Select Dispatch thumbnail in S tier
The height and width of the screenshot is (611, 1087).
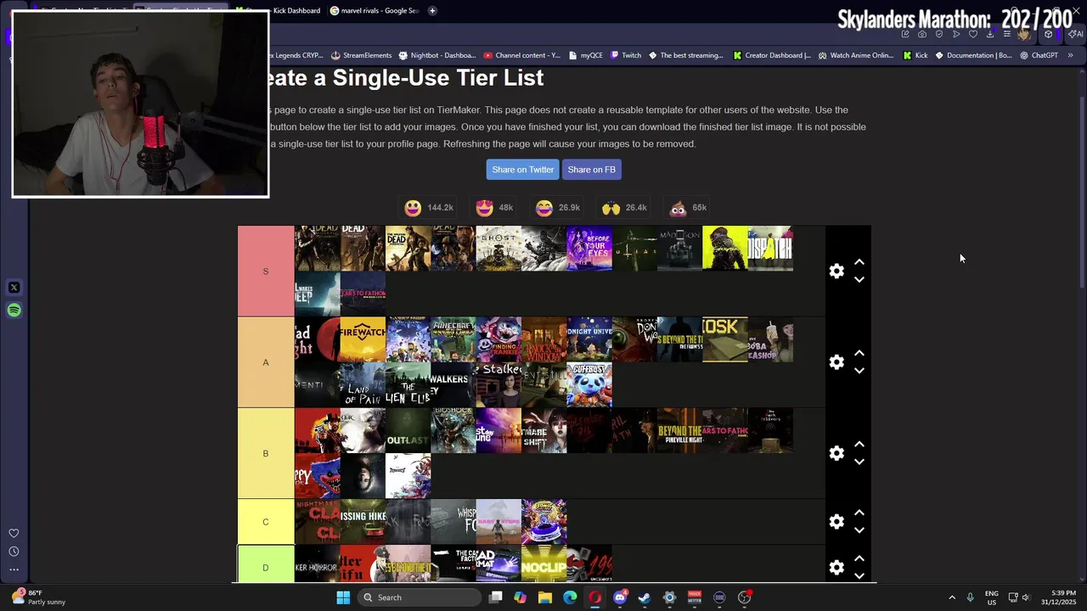click(x=770, y=249)
